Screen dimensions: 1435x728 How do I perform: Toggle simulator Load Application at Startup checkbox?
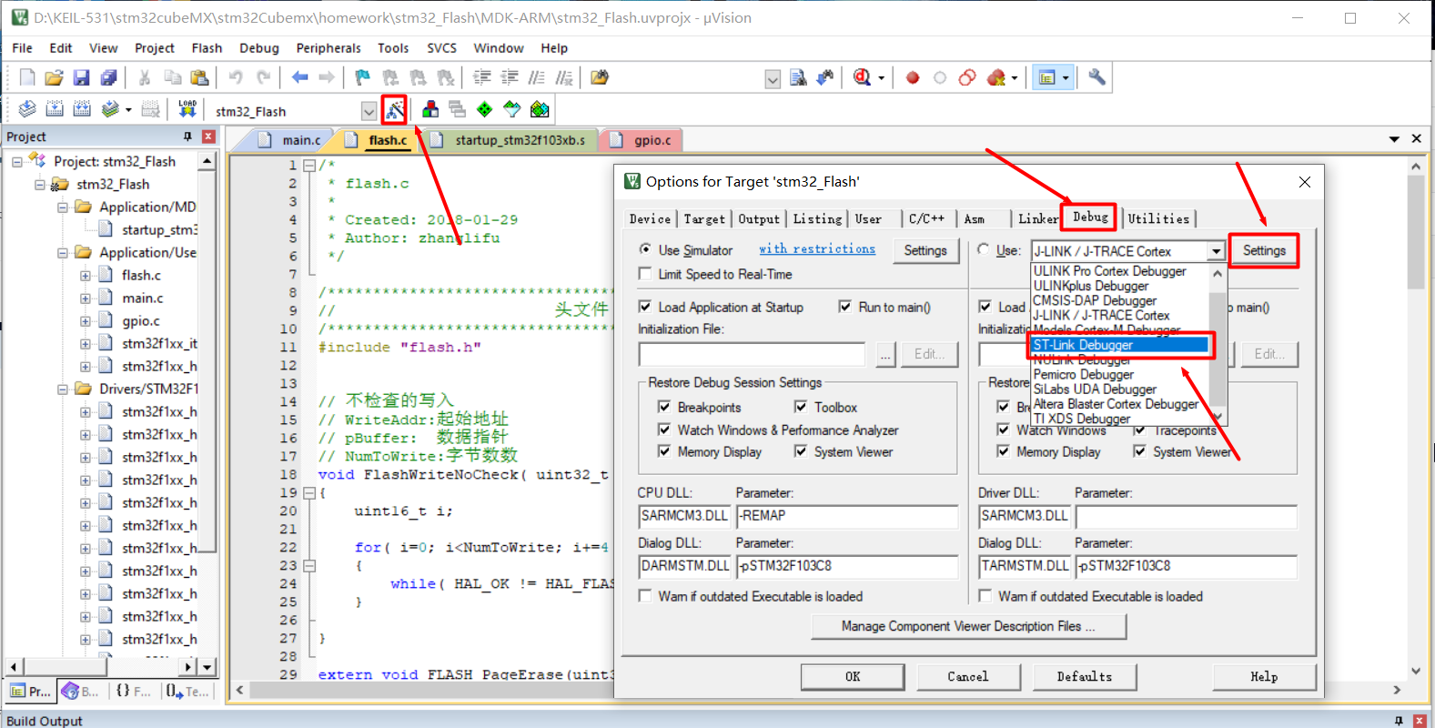pyautogui.click(x=645, y=307)
